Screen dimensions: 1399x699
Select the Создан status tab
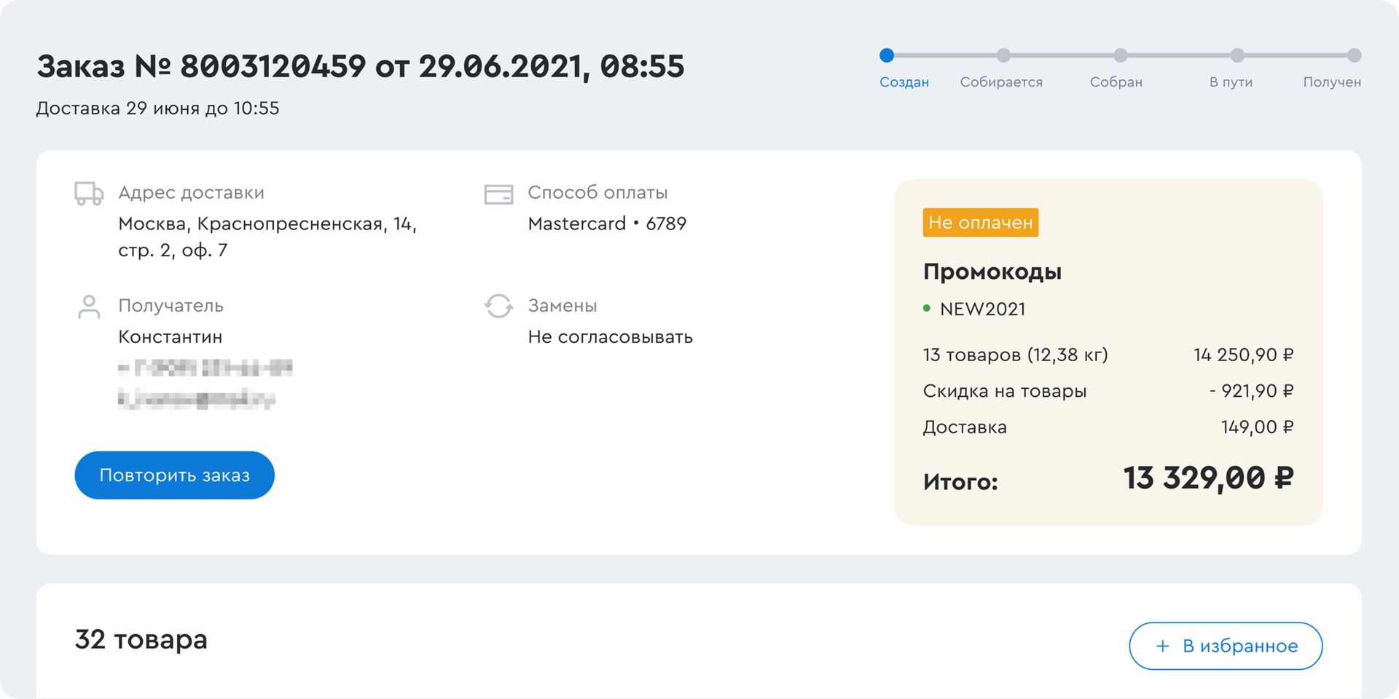point(904,82)
